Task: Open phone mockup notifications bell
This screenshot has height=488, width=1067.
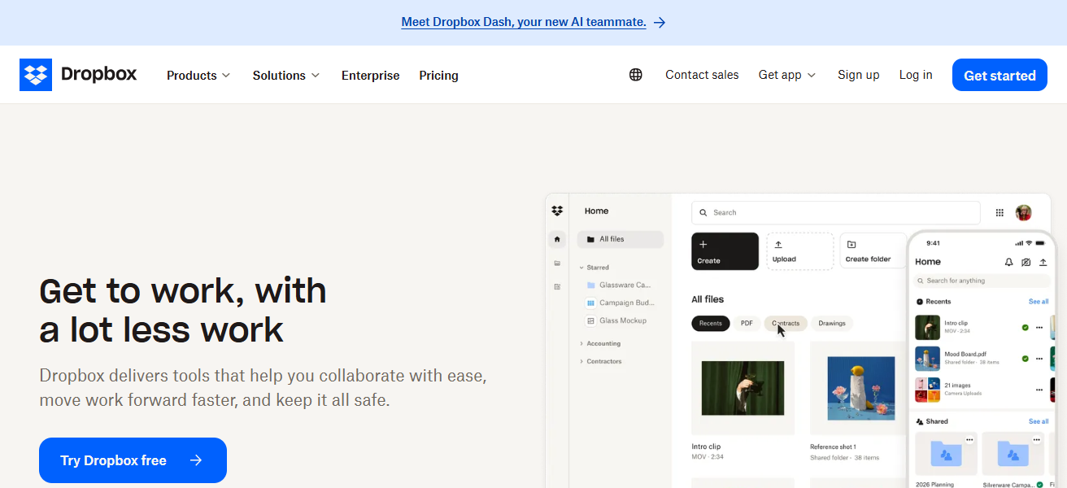Action: (1009, 262)
